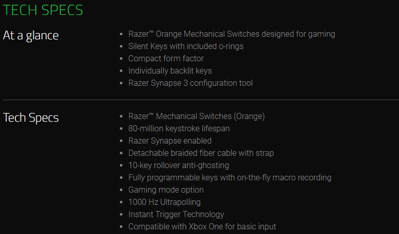Click the At a glance section label
399x234 pixels.
click(31, 35)
